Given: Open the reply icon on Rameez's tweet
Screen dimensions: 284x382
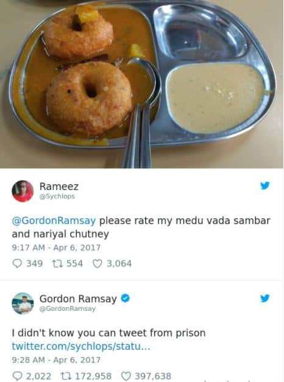Looking at the screenshot, I should click(17, 263).
